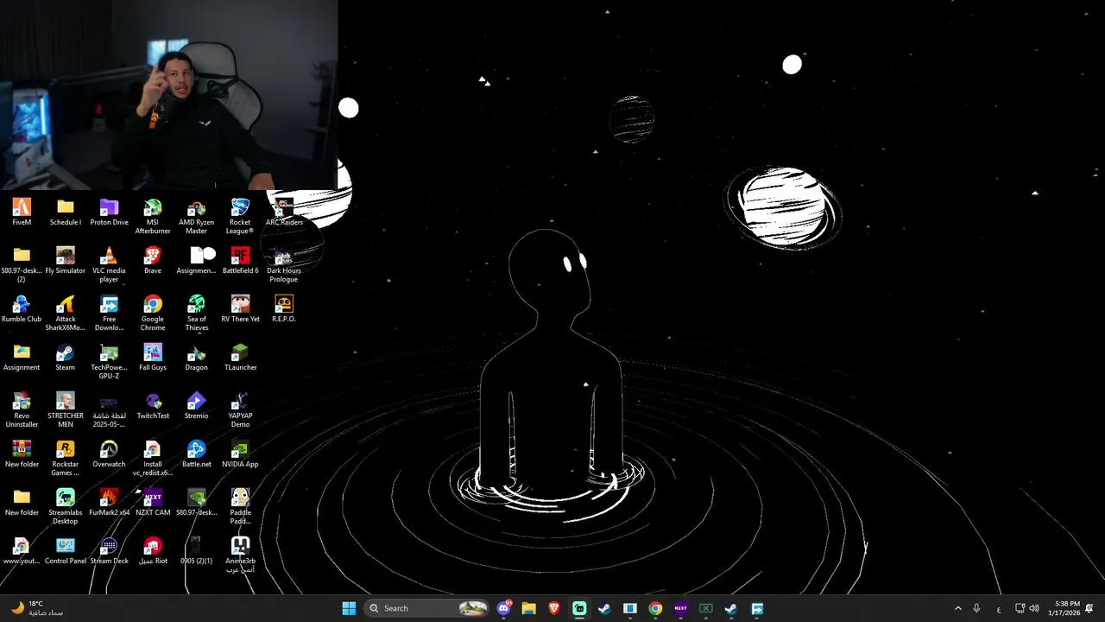
Task: Select the FurMark2 x64 icon
Action: pyautogui.click(x=109, y=503)
